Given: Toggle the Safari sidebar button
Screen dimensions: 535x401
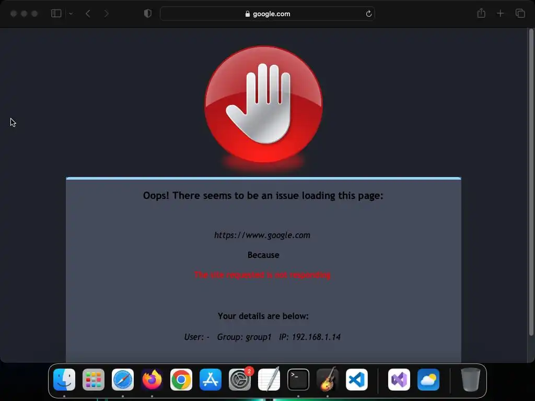Looking at the screenshot, I should tap(56, 14).
